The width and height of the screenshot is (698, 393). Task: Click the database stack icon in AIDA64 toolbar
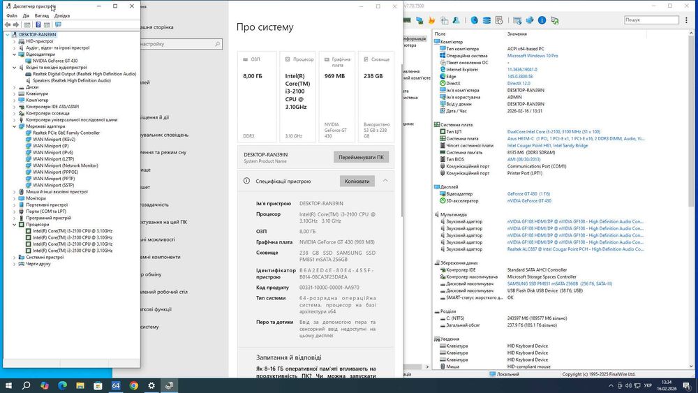pos(487,20)
